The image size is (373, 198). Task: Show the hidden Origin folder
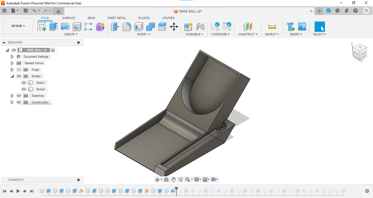point(19,70)
